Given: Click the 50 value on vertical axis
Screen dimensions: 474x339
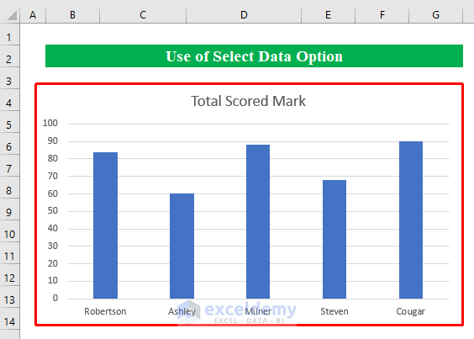Looking at the screenshot, I should point(53,210).
